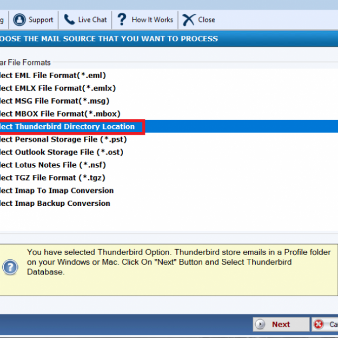
Task: Click the Next button arrow icon
Action: tap(260, 324)
